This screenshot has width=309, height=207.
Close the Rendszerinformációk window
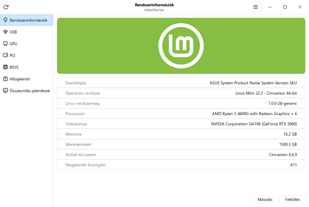[300, 7]
